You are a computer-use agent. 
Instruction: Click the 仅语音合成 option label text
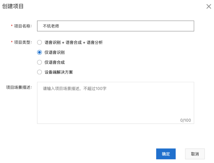pos(54,62)
